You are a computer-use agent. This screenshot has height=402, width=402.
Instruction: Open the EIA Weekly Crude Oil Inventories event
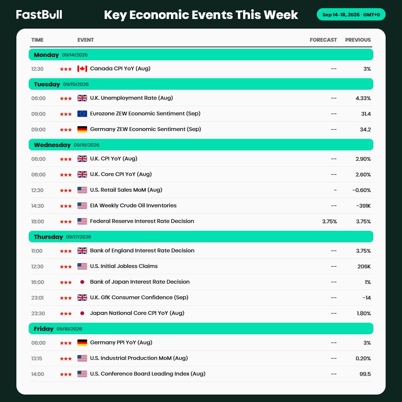tap(133, 205)
